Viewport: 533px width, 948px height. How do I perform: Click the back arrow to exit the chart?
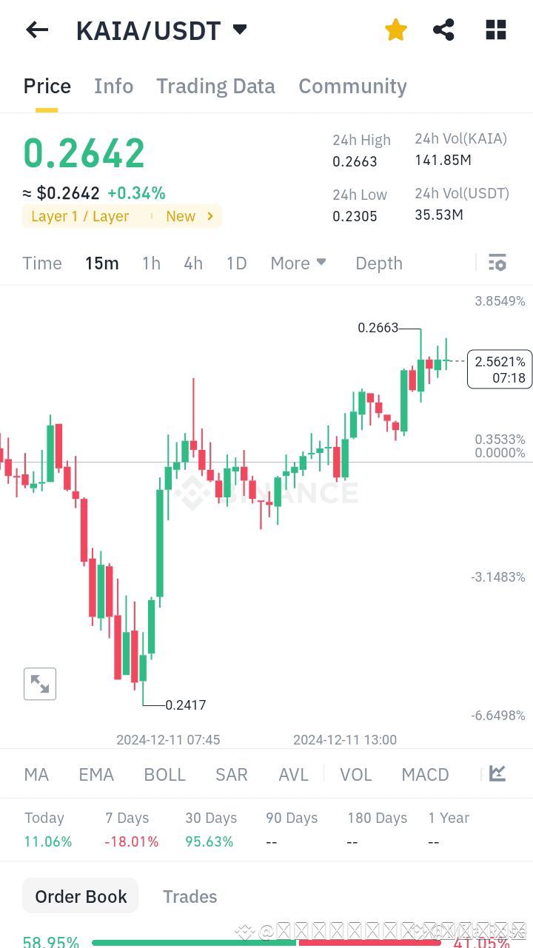click(x=37, y=30)
